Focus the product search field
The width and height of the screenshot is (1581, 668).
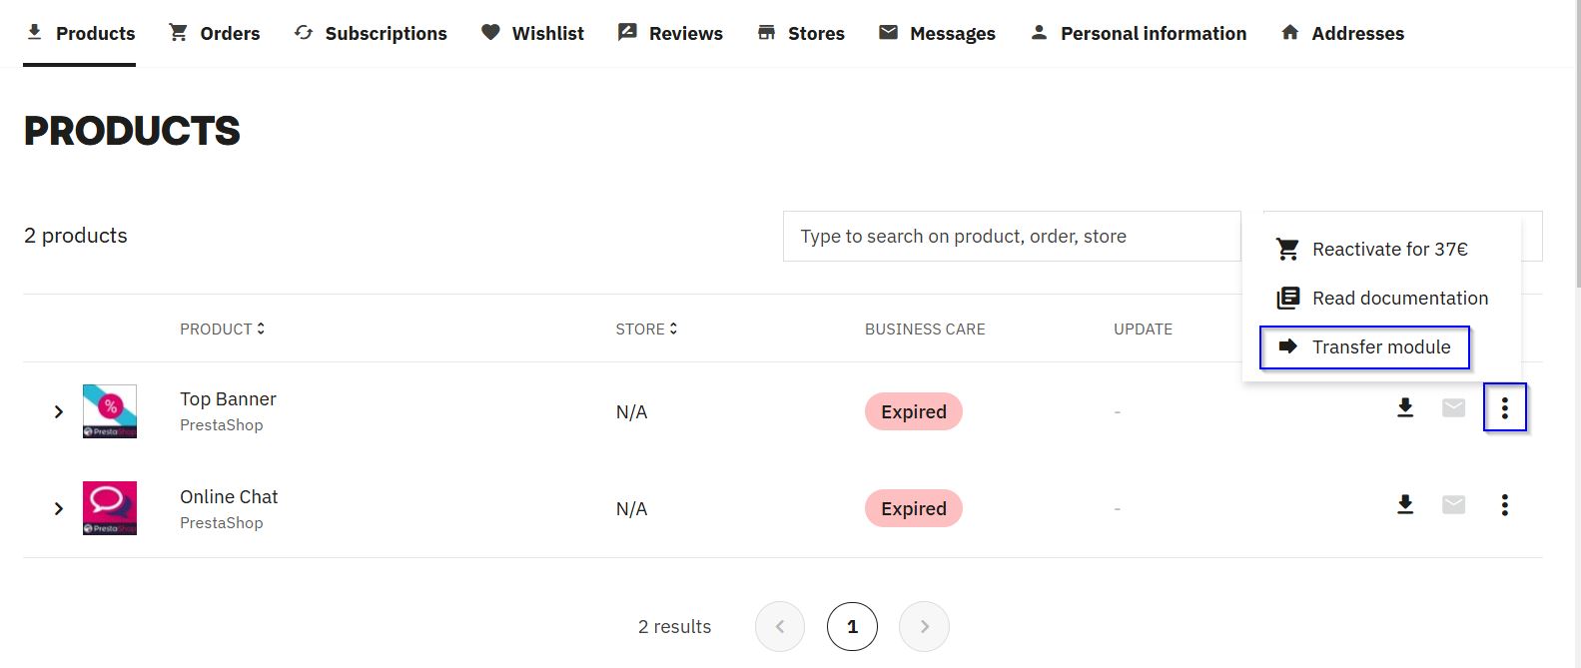pyautogui.click(x=1011, y=237)
